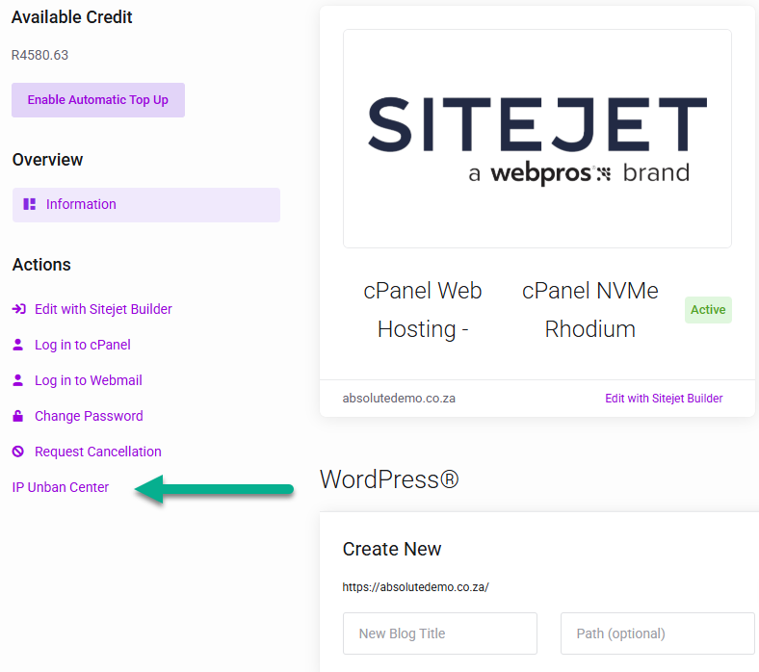Image resolution: width=759 pixels, height=672 pixels.
Task: Click the Available Credit heading
Action: (x=71, y=17)
